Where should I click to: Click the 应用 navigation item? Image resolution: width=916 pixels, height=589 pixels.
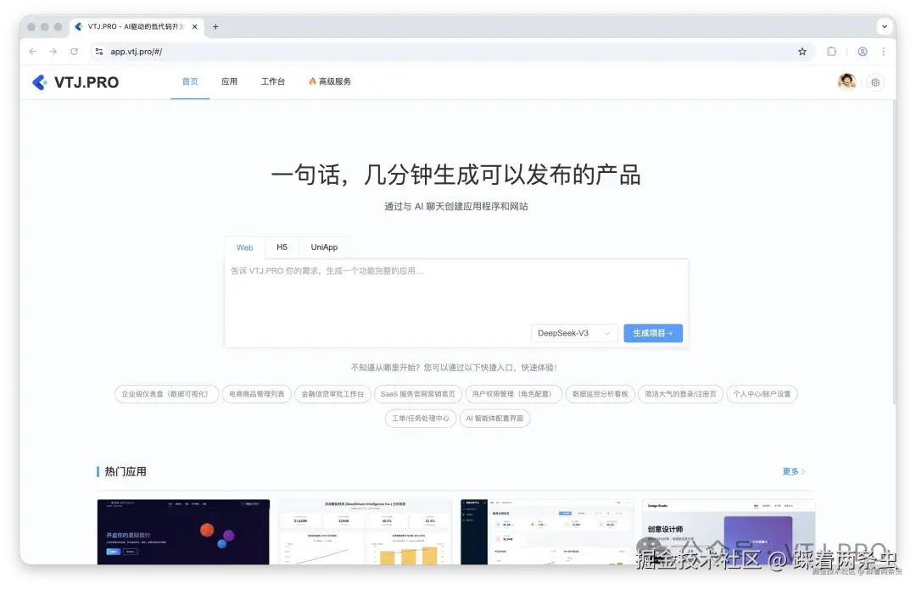[x=229, y=81]
